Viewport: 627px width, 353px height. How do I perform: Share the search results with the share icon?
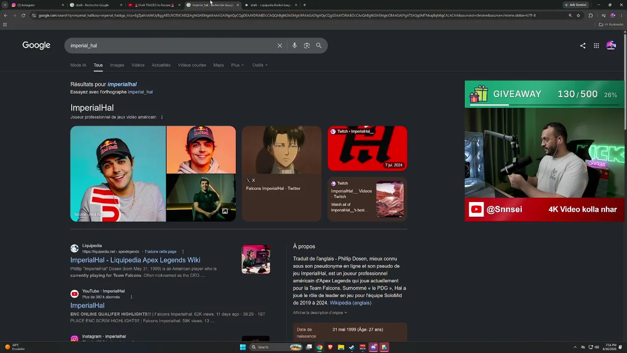coord(582,46)
